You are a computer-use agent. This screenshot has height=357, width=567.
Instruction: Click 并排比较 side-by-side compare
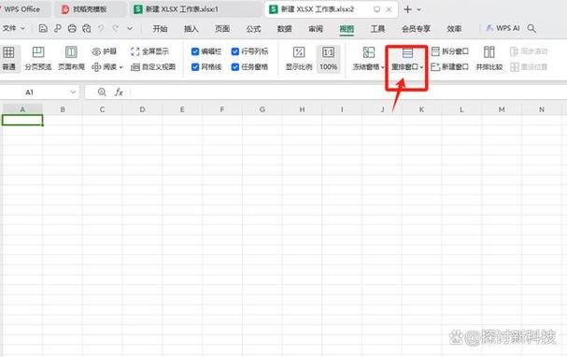(x=489, y=58)
